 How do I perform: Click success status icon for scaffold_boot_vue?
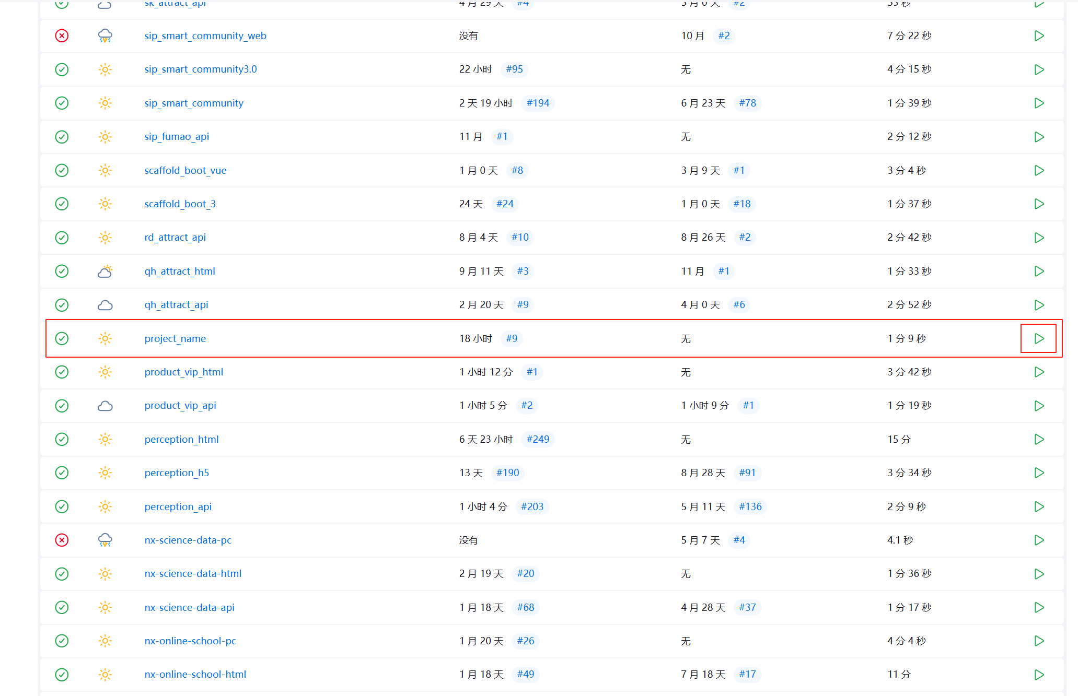tap(62, 170)
